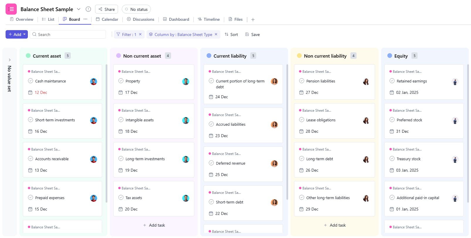Expand the No value set column

click(10, 60)
